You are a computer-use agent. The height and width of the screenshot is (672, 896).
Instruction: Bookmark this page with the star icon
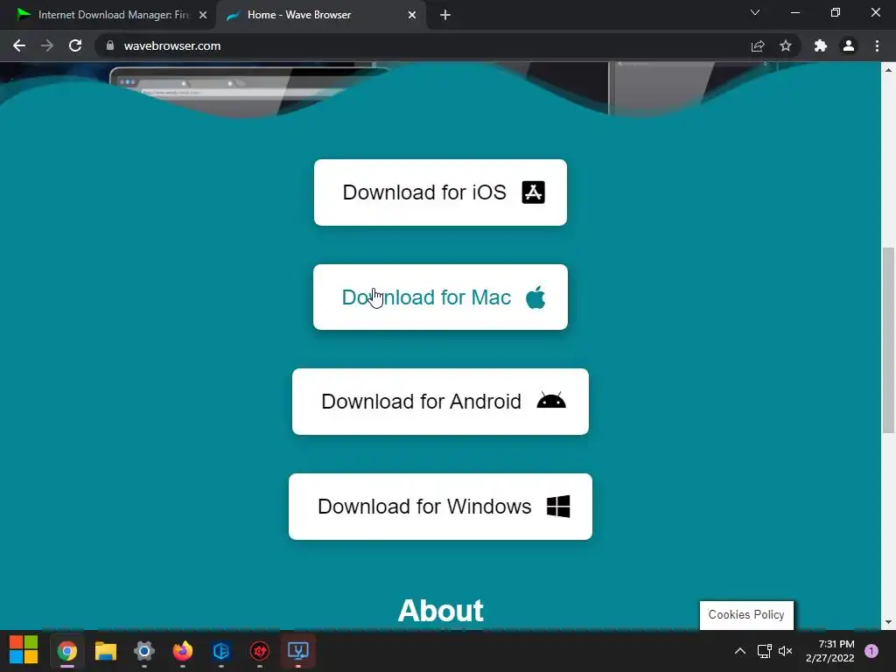point(786,45)
